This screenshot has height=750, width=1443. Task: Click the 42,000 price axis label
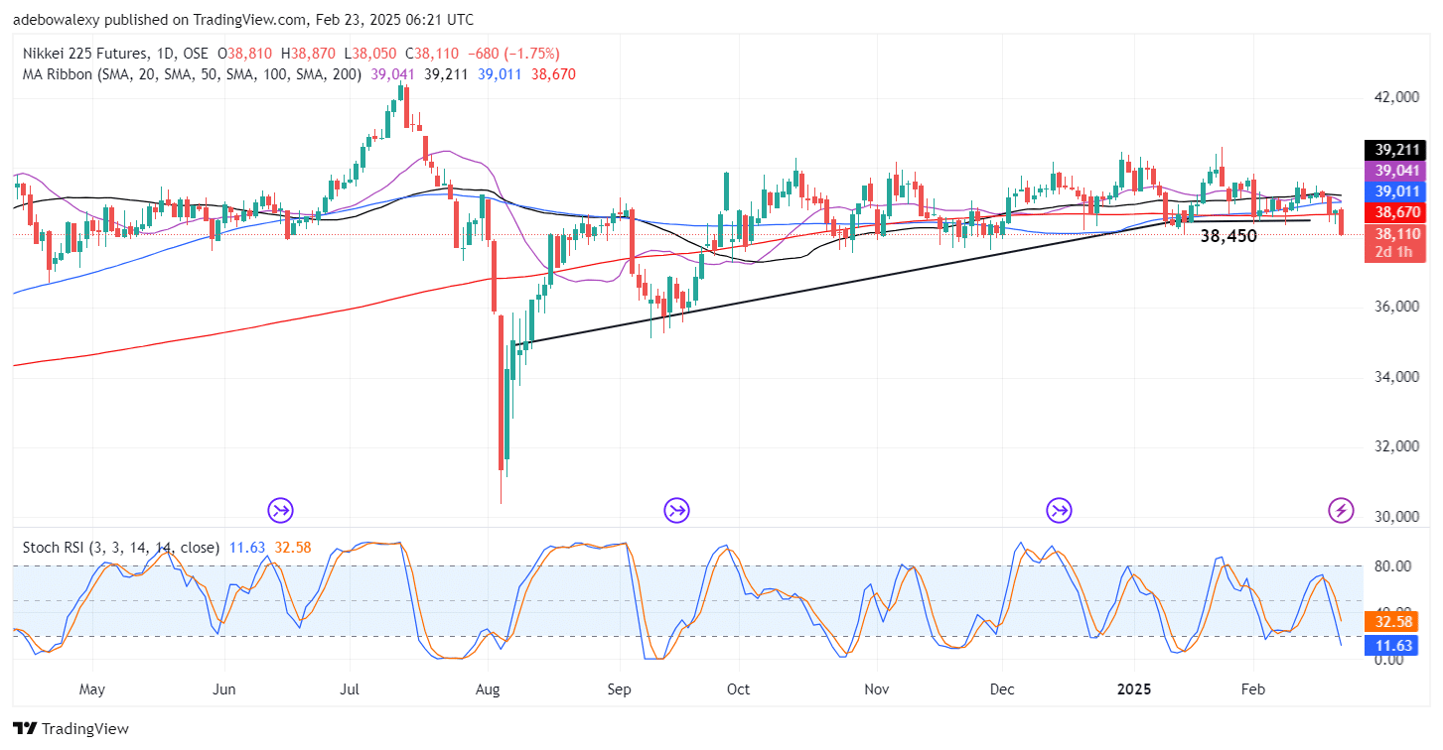[1395, 97]
